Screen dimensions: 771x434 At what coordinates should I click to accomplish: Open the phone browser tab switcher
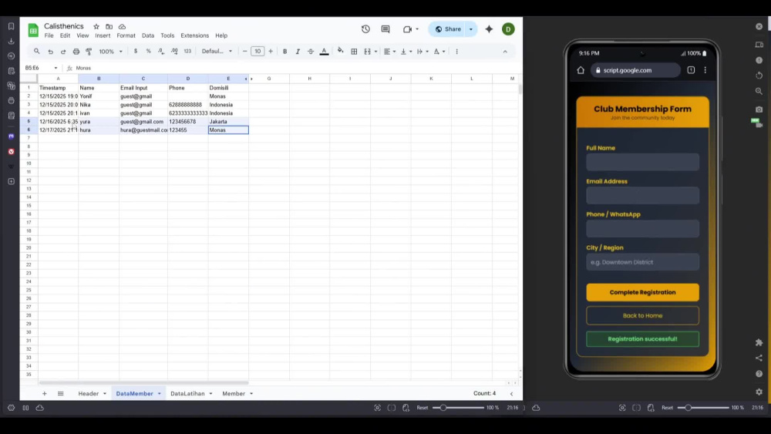691,70
